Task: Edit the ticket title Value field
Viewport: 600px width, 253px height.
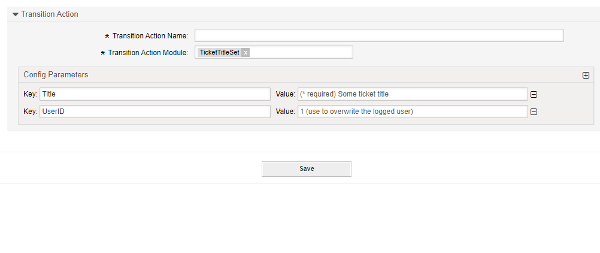Action: (412, 94)
